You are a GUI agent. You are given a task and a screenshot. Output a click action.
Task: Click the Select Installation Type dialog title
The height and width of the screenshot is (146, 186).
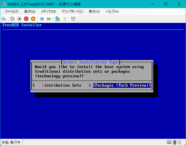pos(90,62)
